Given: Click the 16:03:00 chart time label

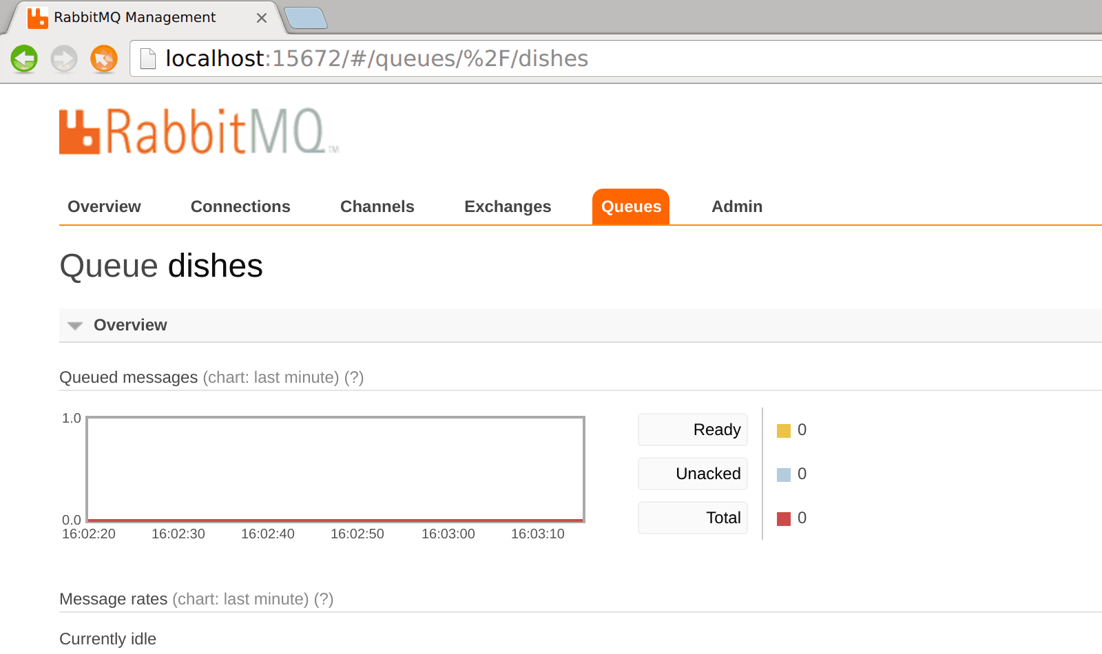Looking at the screenshot, I should click(x=448, y=534).
